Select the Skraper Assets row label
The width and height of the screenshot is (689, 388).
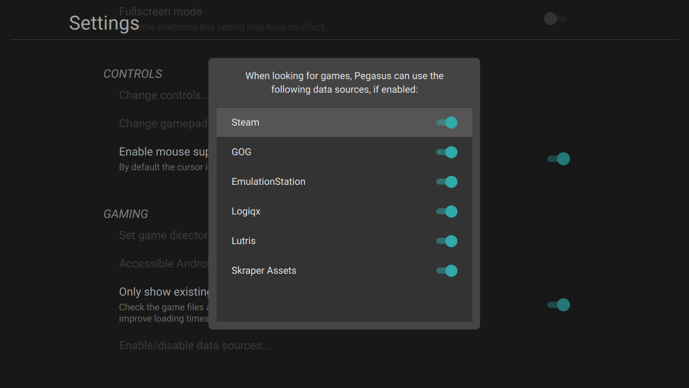(264, 271)
